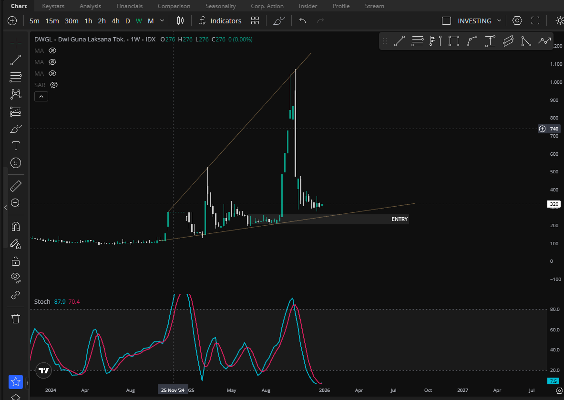564x400 pixels.
Task: Click the zoom in magnifier tool
Action: coord(15,203)
